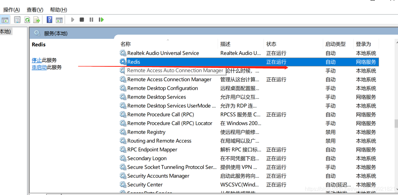
Task: Open the Help toolbar icon
Action: [x=49, y=19]
